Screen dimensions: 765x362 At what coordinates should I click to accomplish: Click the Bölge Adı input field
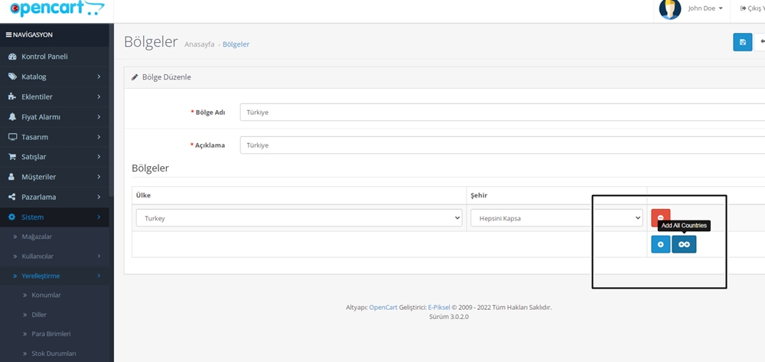[x=503, y=113]
